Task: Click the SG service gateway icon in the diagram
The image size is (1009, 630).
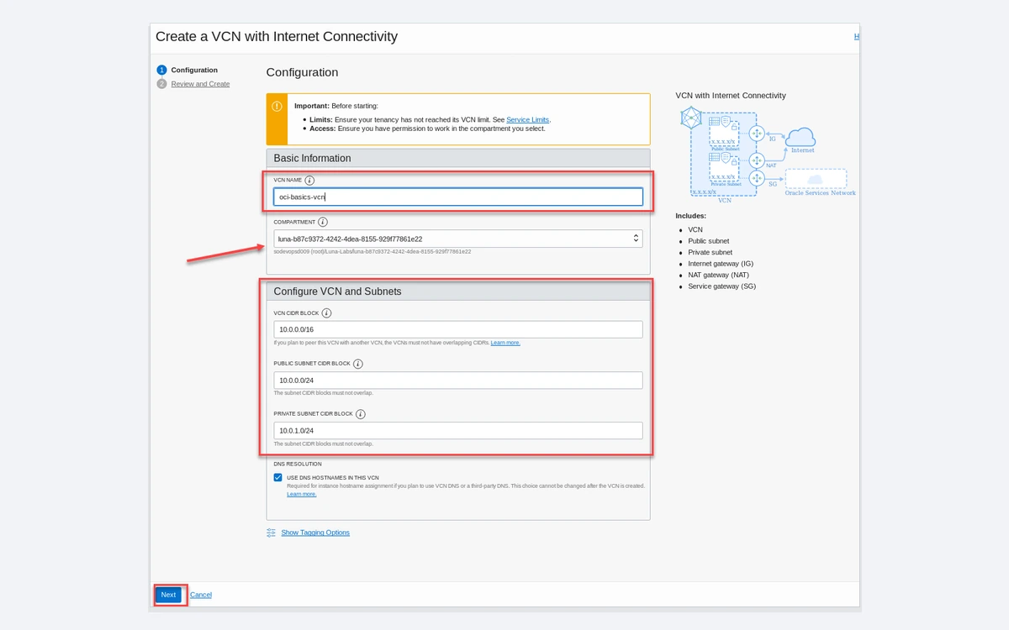Action: coord(755,177)
